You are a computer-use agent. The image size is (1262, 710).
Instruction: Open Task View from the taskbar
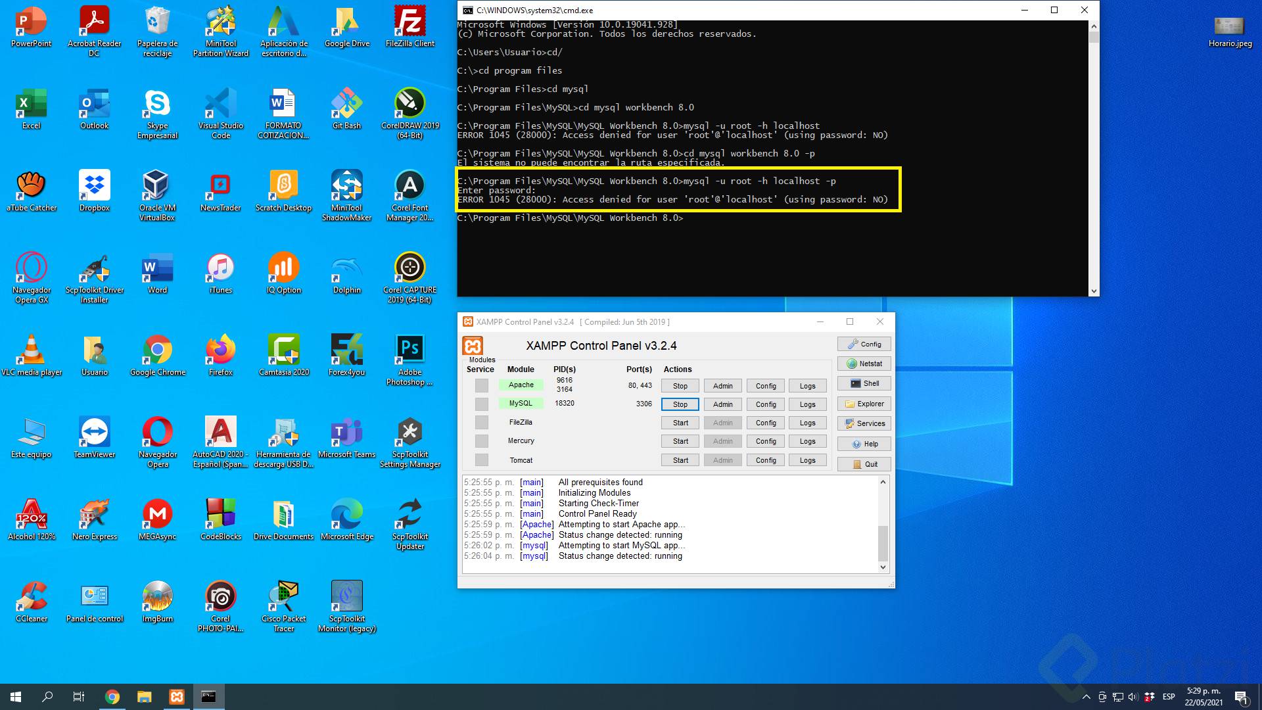(79, 697)
